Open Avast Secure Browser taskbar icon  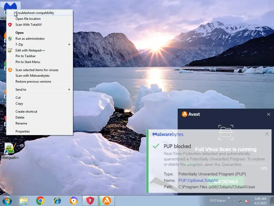(x=74, y=201)
